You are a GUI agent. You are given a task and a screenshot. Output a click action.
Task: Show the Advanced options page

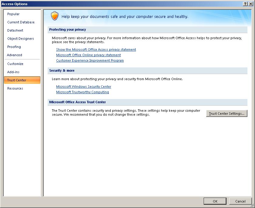15,55
